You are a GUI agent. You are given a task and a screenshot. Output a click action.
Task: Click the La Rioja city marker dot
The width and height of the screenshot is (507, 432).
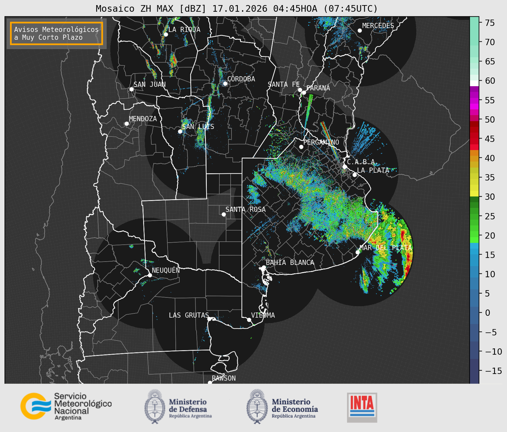pyautogui.click(x=166, y=35)
